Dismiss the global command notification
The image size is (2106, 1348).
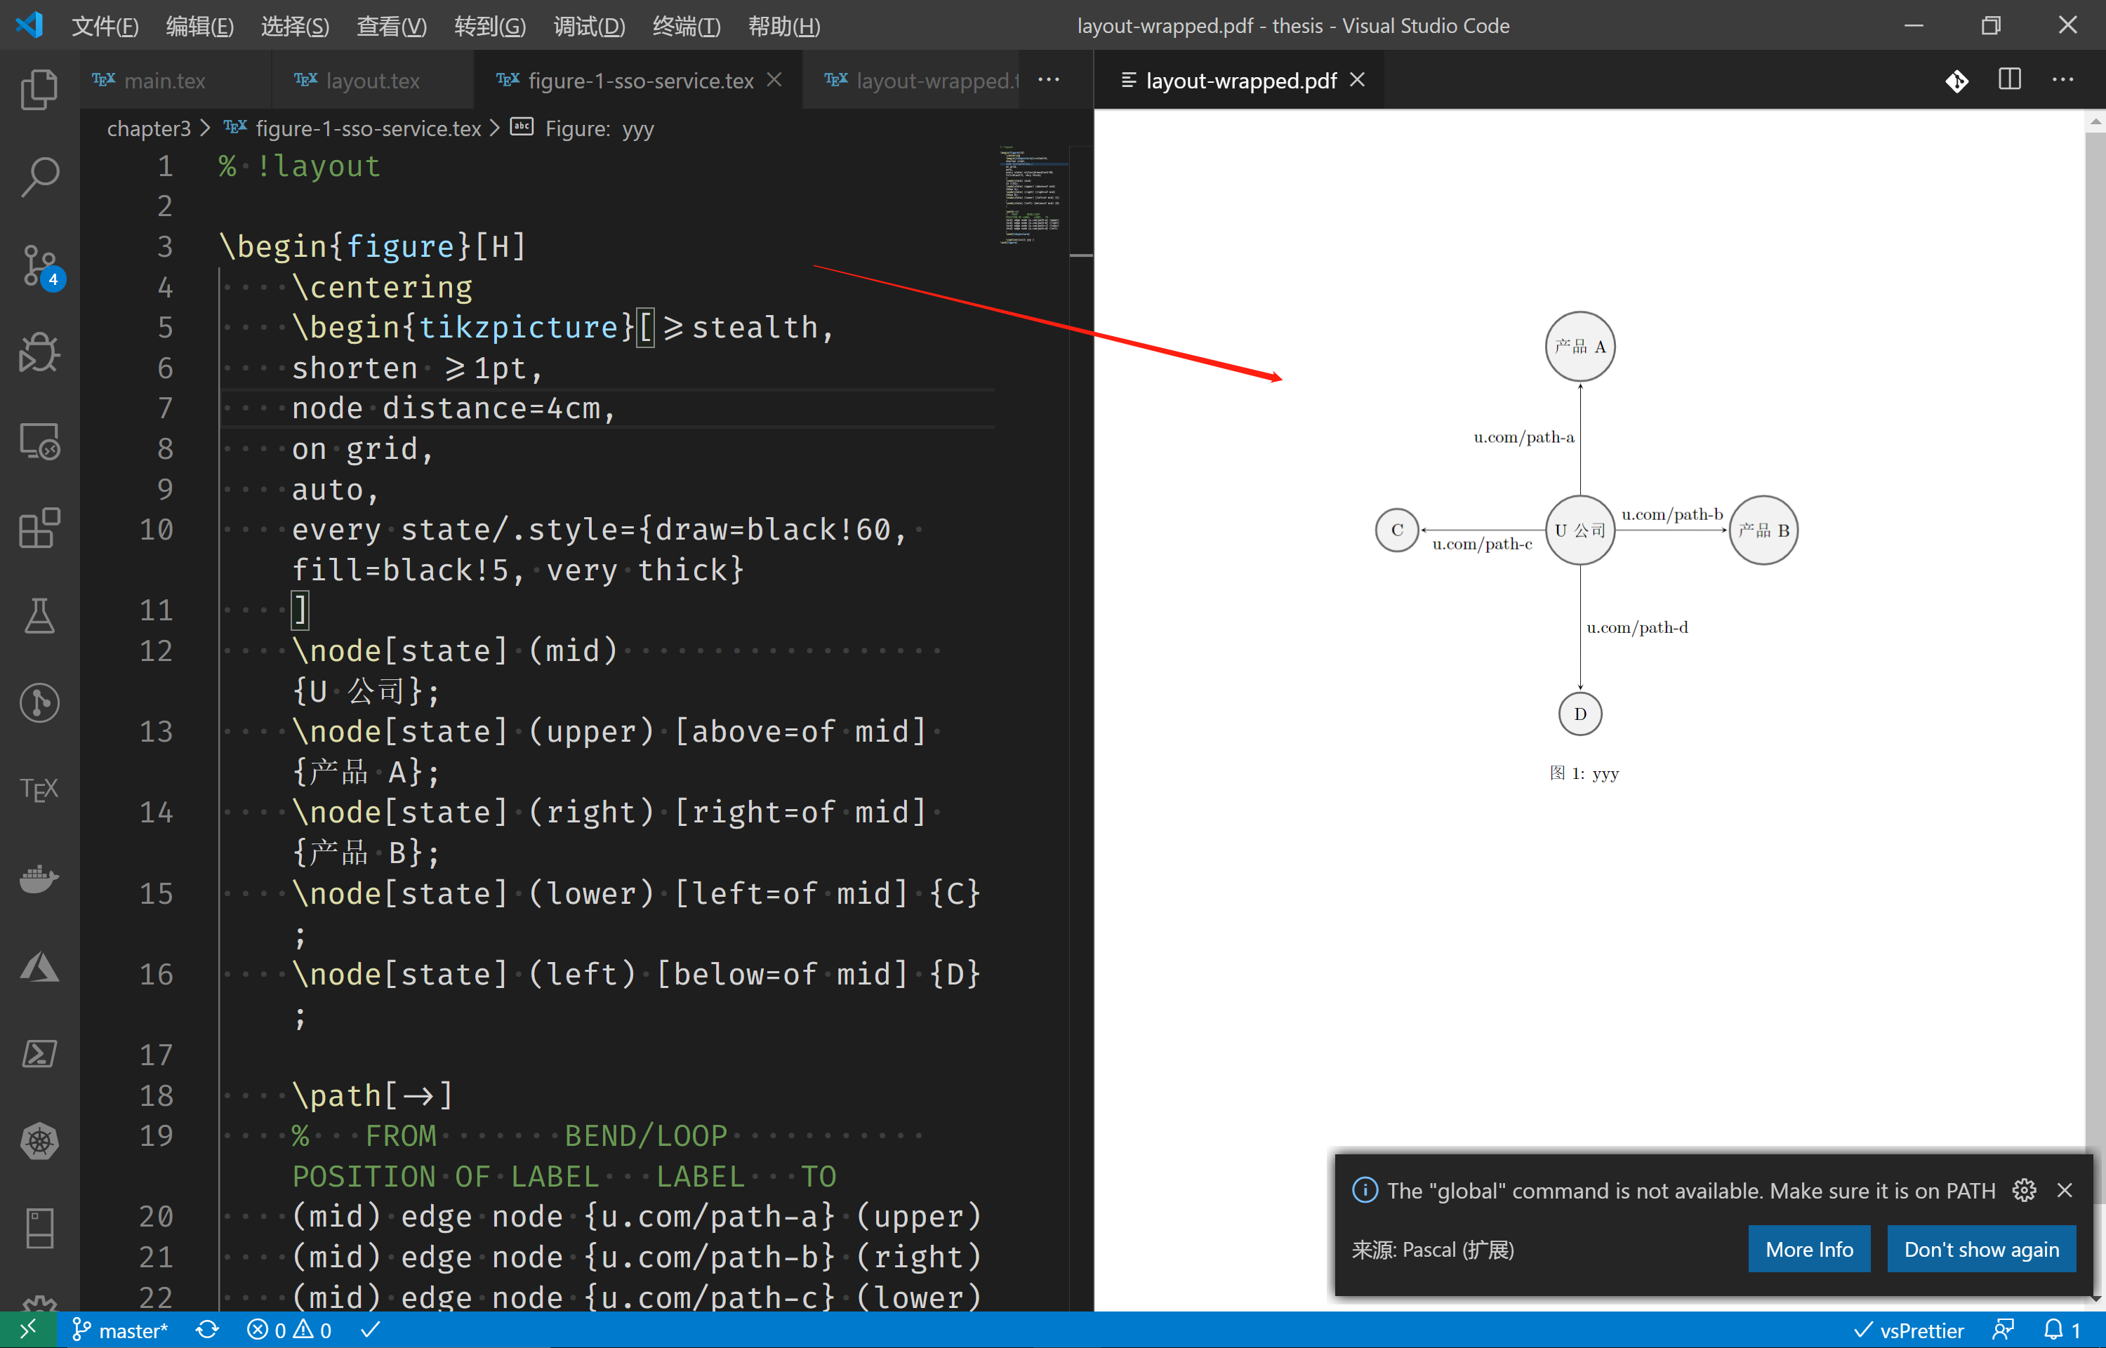(2064, 1190)
